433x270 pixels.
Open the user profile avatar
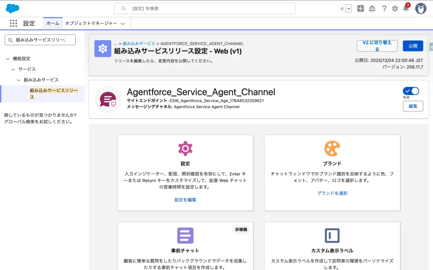coord(421,8)
